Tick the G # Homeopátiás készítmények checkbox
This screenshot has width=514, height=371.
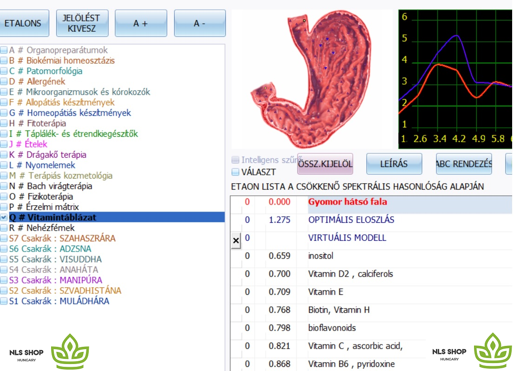pyautogui.click(x=4, y=113)
